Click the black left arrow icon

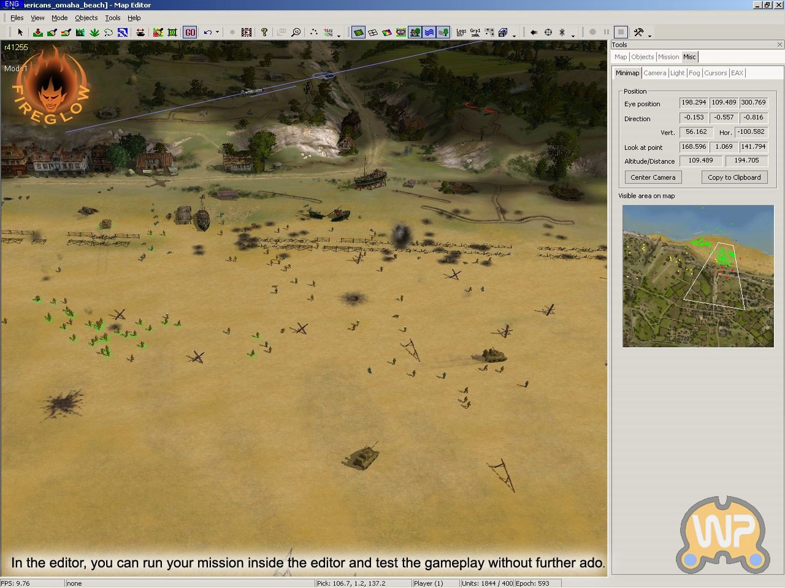coord(534,32)
